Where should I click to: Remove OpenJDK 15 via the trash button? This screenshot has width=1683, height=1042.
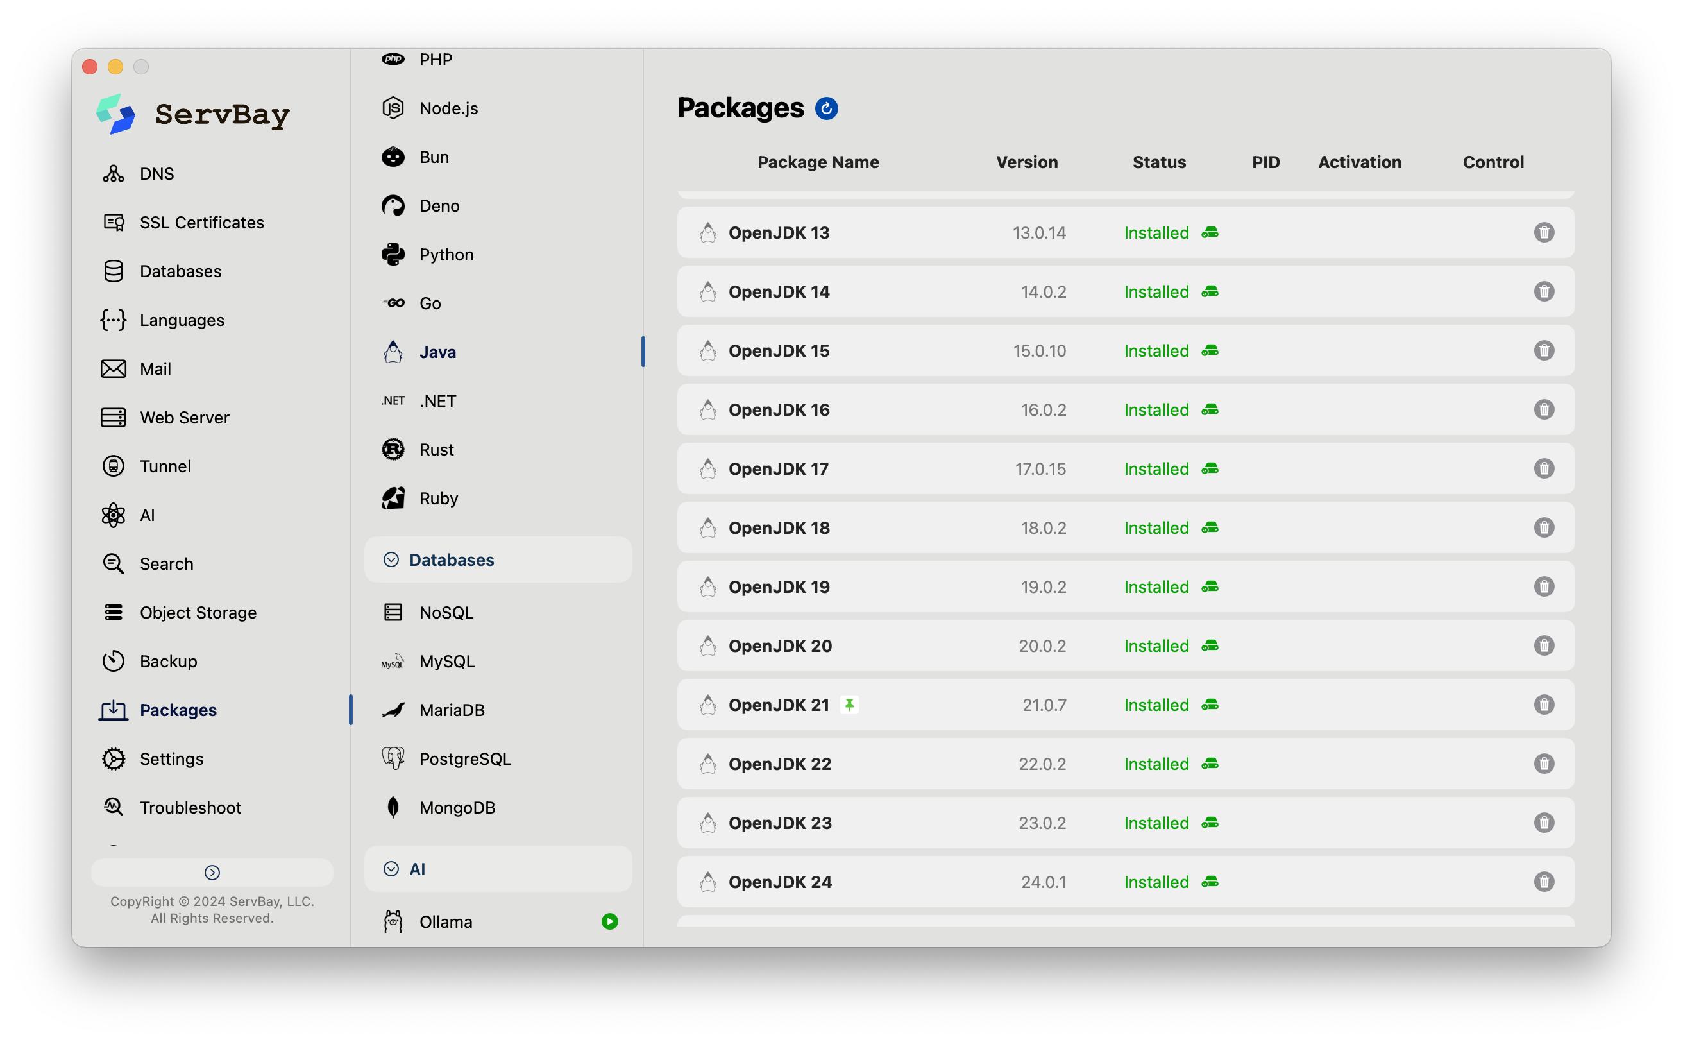(x=1543, y=351)
